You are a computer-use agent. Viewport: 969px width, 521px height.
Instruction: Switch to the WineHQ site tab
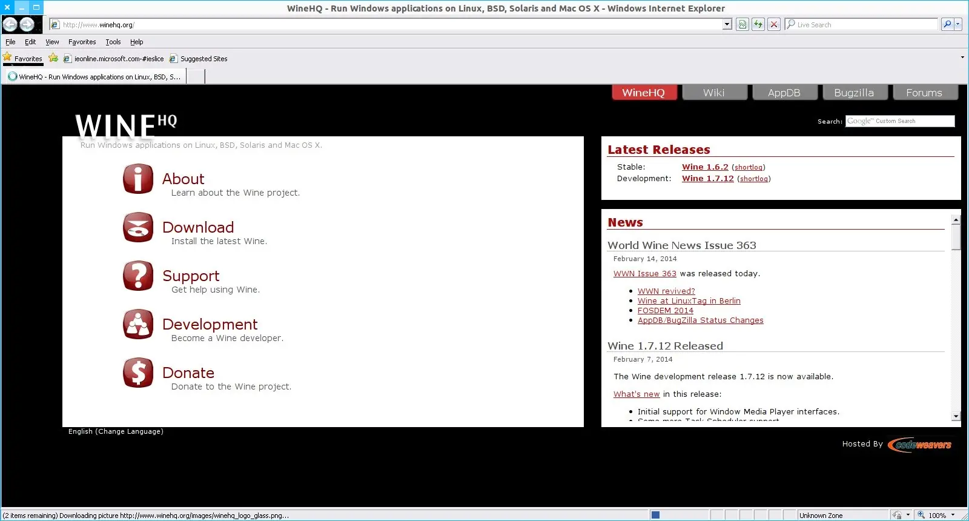pyautogui.click(x=643, y=93)
